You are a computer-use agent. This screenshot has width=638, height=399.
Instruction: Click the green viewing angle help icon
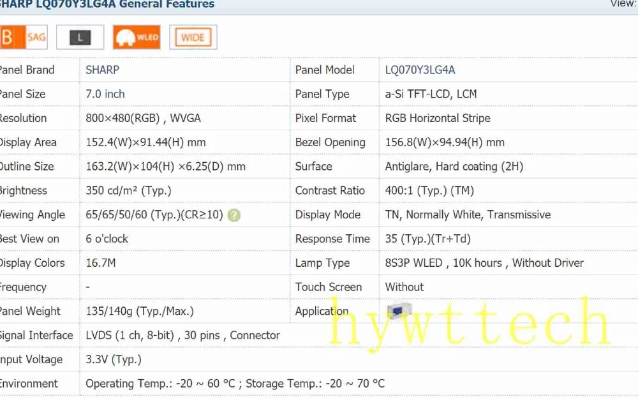coord(234,215)
